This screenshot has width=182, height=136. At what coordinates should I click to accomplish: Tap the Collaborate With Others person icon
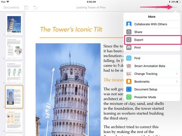coord(129,24)
